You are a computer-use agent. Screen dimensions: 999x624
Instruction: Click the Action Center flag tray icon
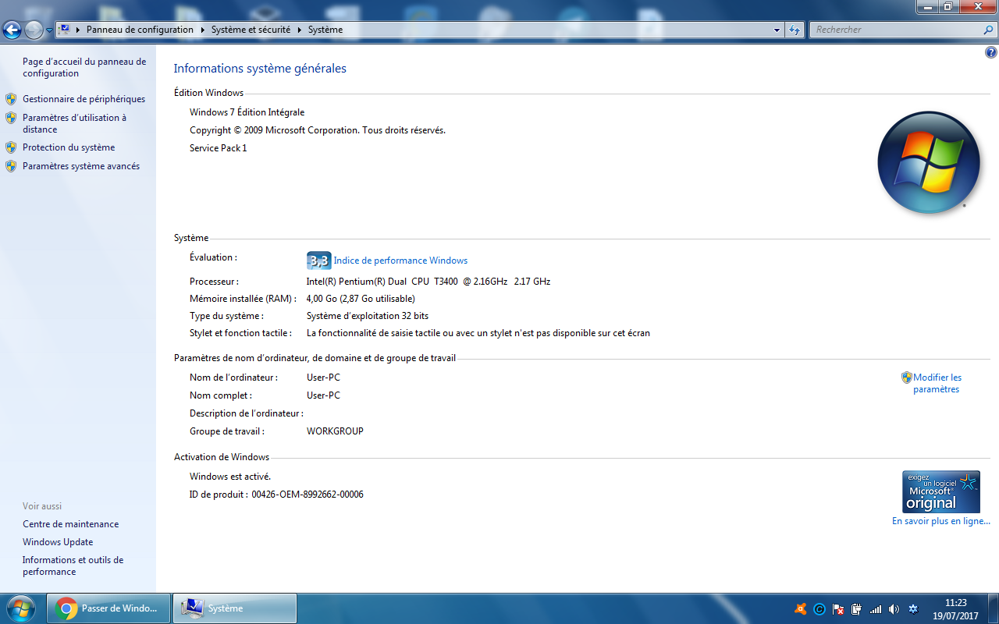[x=838, y=609]
